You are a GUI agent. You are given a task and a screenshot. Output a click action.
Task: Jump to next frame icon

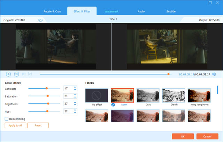[x=30, y=74]
